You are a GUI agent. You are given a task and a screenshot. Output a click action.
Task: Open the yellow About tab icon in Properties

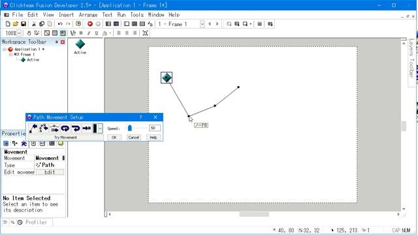point(61,144)
